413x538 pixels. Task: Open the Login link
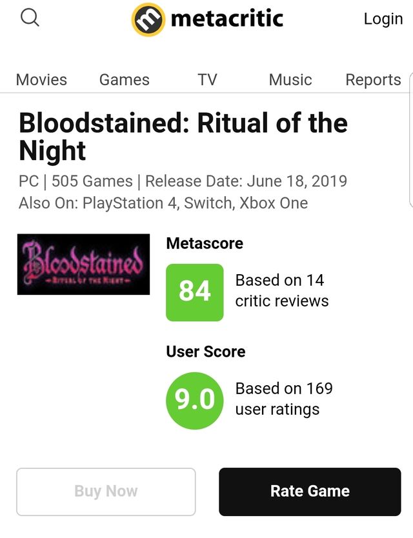(x=383, y=19)
